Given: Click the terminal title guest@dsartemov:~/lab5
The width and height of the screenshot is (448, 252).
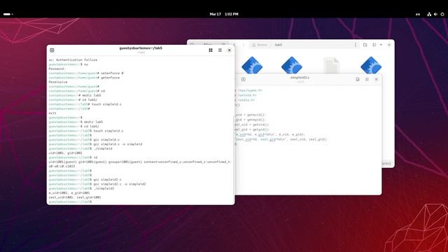Looking at the screenshot, I should click(141, 48).
